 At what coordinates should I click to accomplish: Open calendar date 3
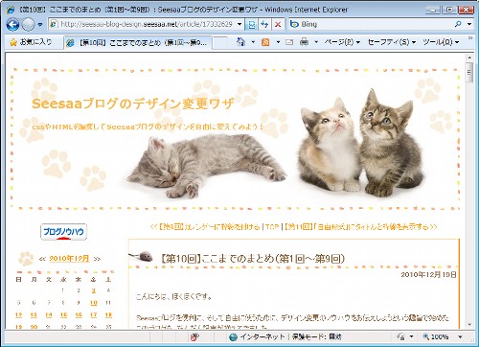click(x=93, y=290)
